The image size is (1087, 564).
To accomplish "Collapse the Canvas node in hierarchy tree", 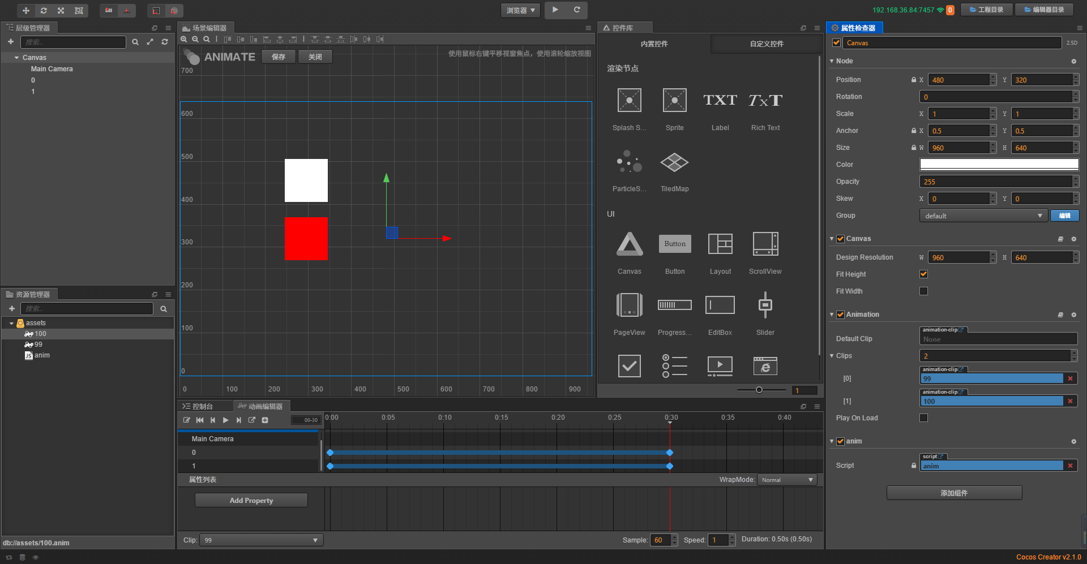I will tap(17, 58).
